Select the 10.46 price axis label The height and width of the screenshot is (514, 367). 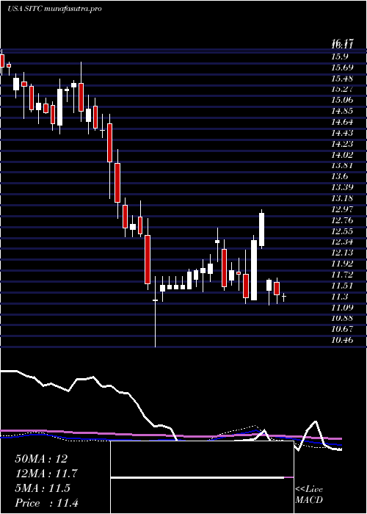point(343,340)
